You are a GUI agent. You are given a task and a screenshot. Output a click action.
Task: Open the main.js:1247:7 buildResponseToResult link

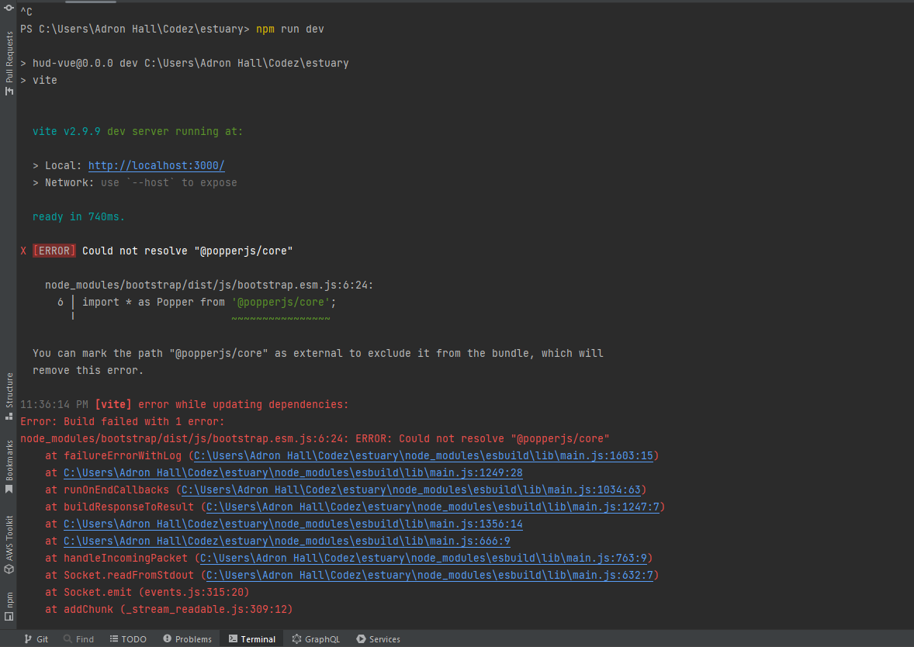coord(432,507)
